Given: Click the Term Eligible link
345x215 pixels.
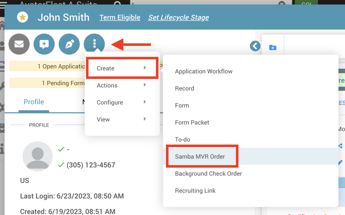Looking at the screenshot, I should pos(120,18).
